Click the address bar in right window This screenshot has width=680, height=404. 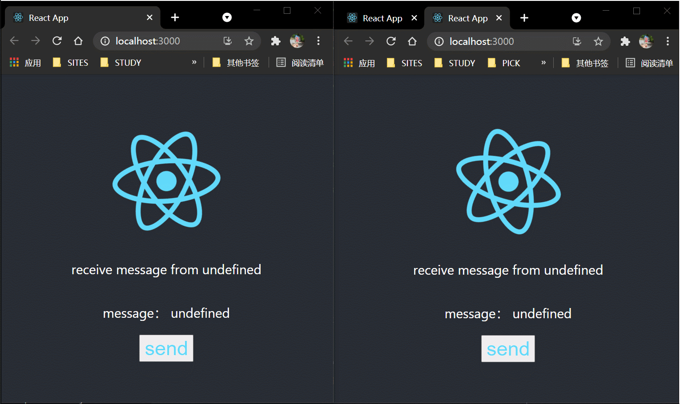click(519, 42)
